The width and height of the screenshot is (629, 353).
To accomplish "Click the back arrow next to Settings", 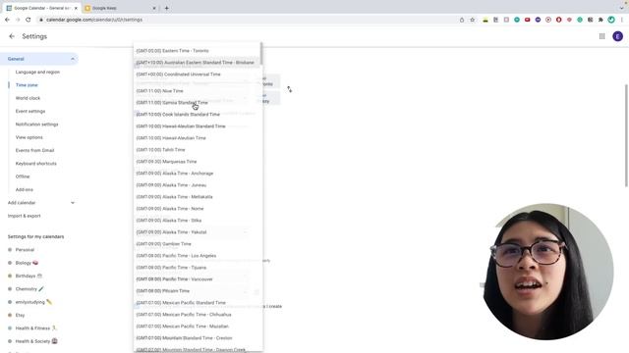I will pos(12,36).
